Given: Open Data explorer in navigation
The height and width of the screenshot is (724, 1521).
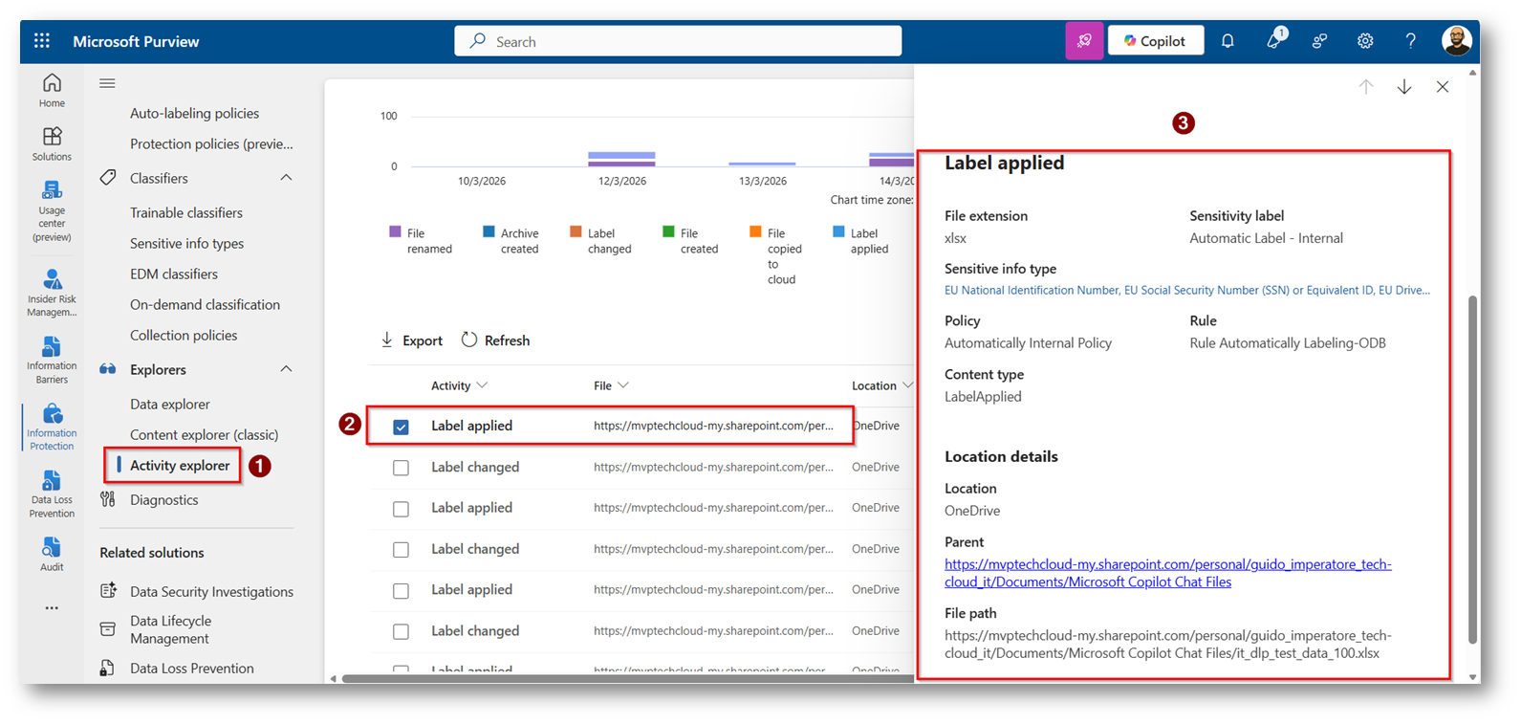Looking at the screenshot, I should click(x=169, y=404).
